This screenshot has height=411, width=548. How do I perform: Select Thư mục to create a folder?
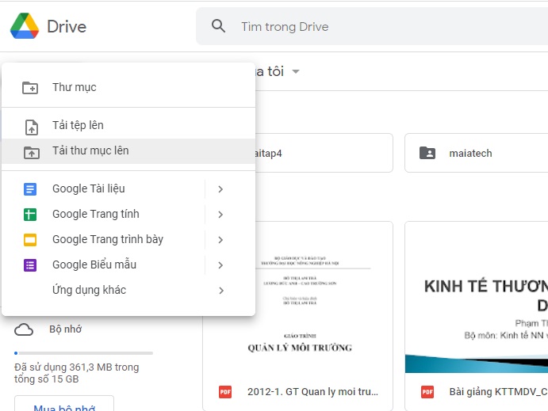tap(128, 87)
